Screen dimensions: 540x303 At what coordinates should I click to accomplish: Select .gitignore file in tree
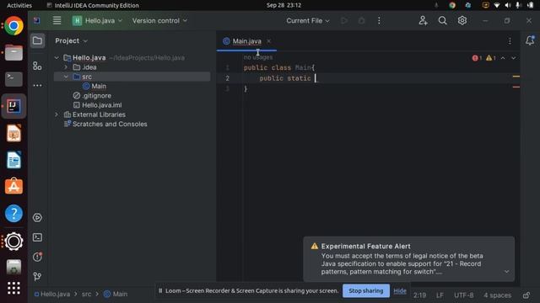point(92,95)
